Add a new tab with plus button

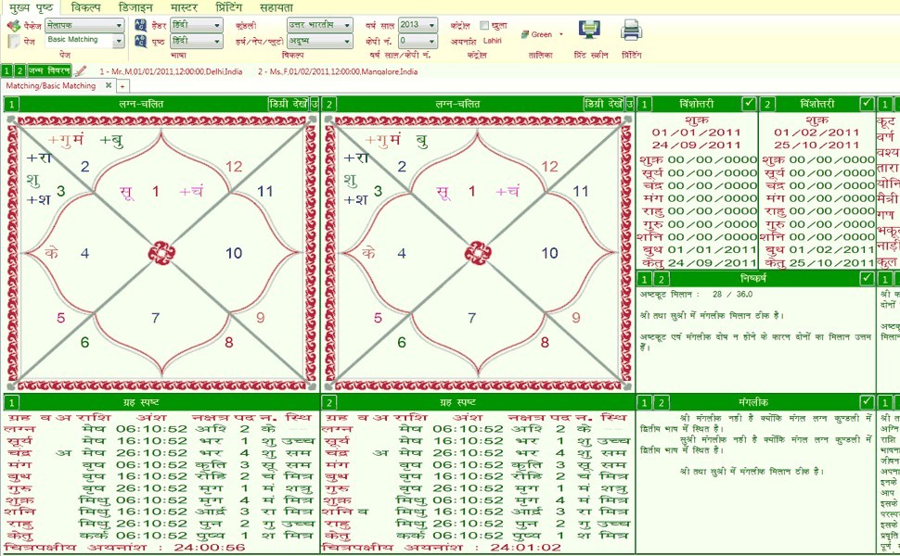122,86
